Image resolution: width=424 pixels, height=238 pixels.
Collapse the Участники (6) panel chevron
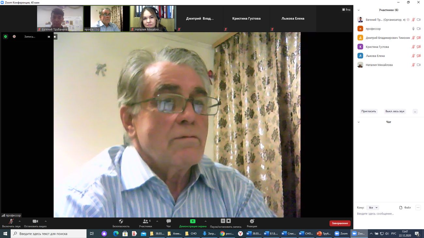point(359,10)
